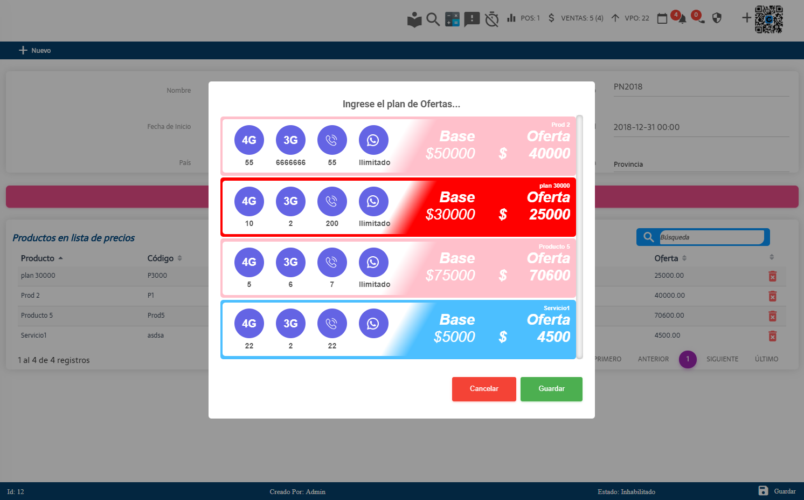Go to SIGUIENTE page in pagination
804x500 pixels.
(x=722, y=359)
